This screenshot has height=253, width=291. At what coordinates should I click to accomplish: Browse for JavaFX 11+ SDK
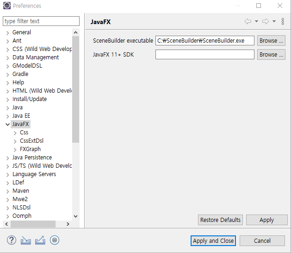click(x=271, y=55)
